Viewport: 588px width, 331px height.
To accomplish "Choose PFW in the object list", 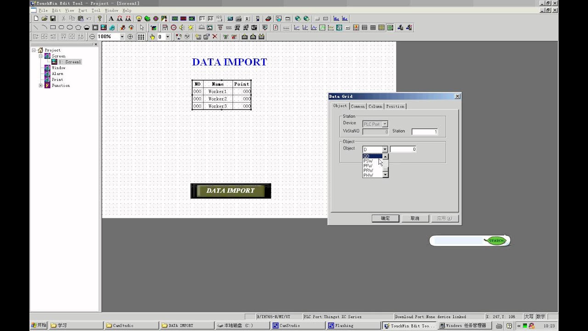I will pos(373,166).
